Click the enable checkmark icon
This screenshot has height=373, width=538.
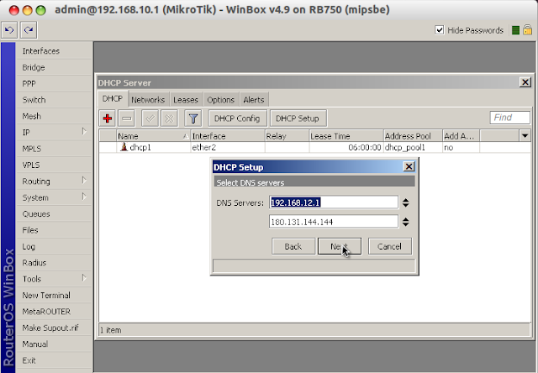point(150,118)
